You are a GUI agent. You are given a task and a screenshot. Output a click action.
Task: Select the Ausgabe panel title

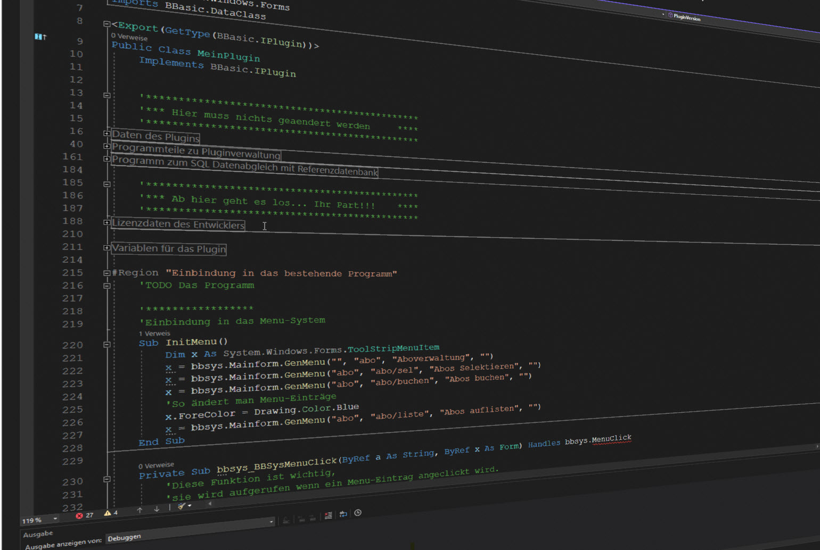pyautogui.click(x=38, y=534)
